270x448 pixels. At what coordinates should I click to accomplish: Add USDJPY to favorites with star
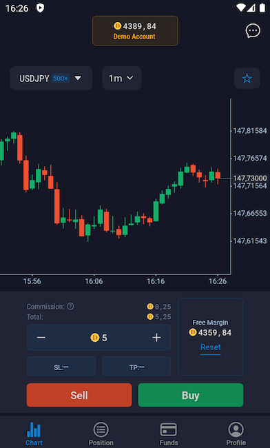[x=247, y=79]
